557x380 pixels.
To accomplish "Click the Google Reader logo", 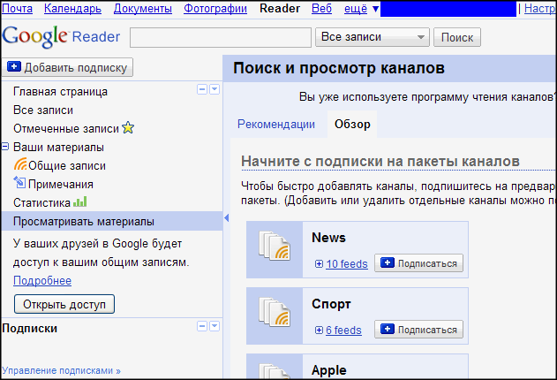I will point(61,36).
